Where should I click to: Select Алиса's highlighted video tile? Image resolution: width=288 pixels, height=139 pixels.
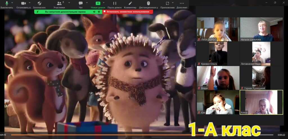[x=261, y=102]
